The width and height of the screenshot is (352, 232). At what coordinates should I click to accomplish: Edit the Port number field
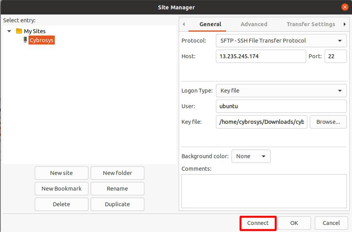335,56
